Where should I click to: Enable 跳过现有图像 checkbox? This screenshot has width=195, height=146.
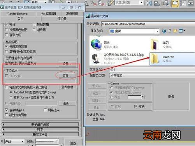(x=6, y=115)
